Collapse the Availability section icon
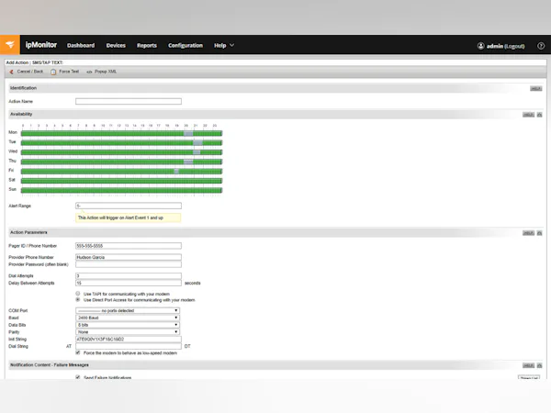Screen dimensions: 551x413 coord(539,115)
